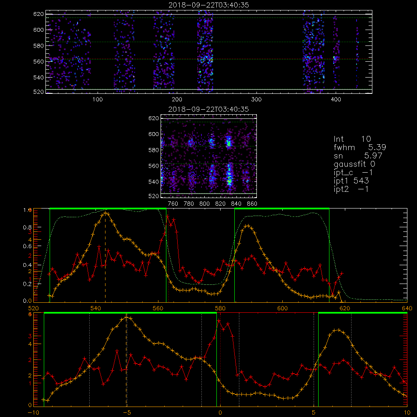Click the red curve's tall peak near 563 in profile plot

pos(168,216)
